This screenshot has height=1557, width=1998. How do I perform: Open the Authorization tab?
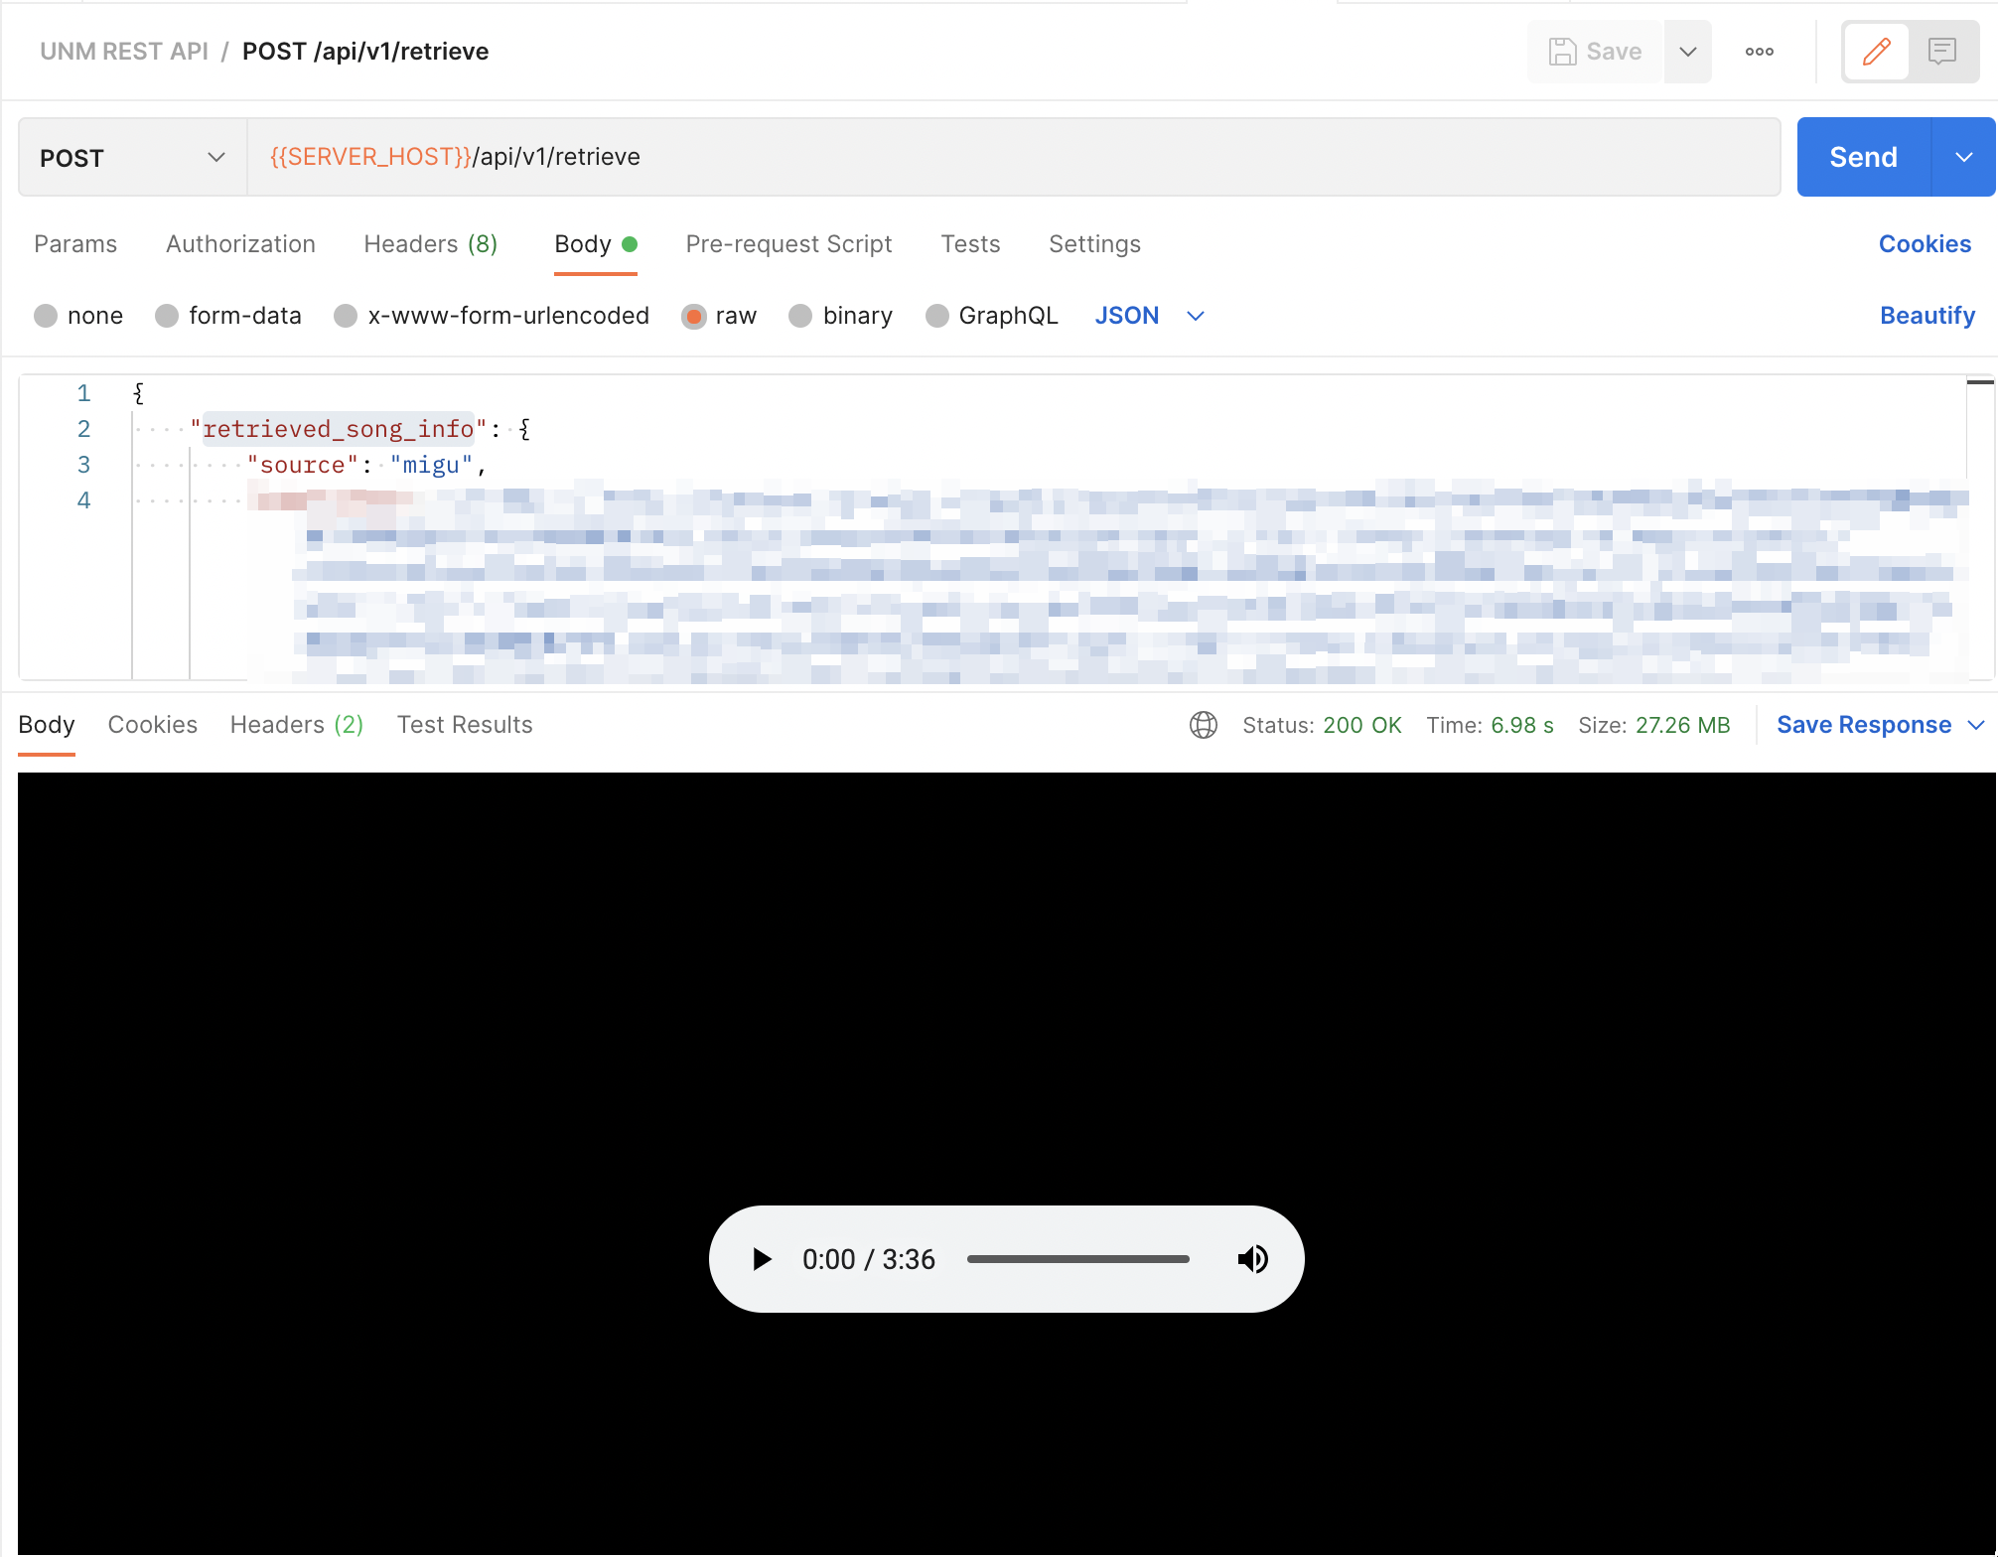[x=240, y=244]
